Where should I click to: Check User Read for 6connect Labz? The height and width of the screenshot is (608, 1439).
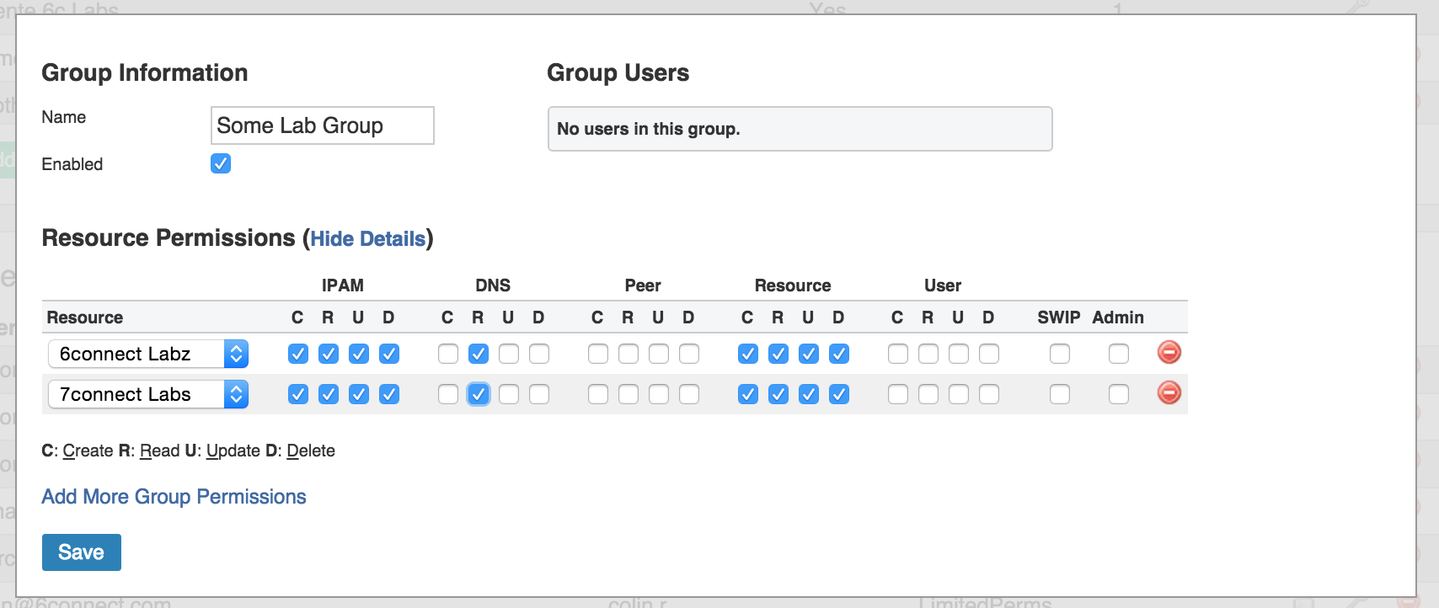pos(928,354)
